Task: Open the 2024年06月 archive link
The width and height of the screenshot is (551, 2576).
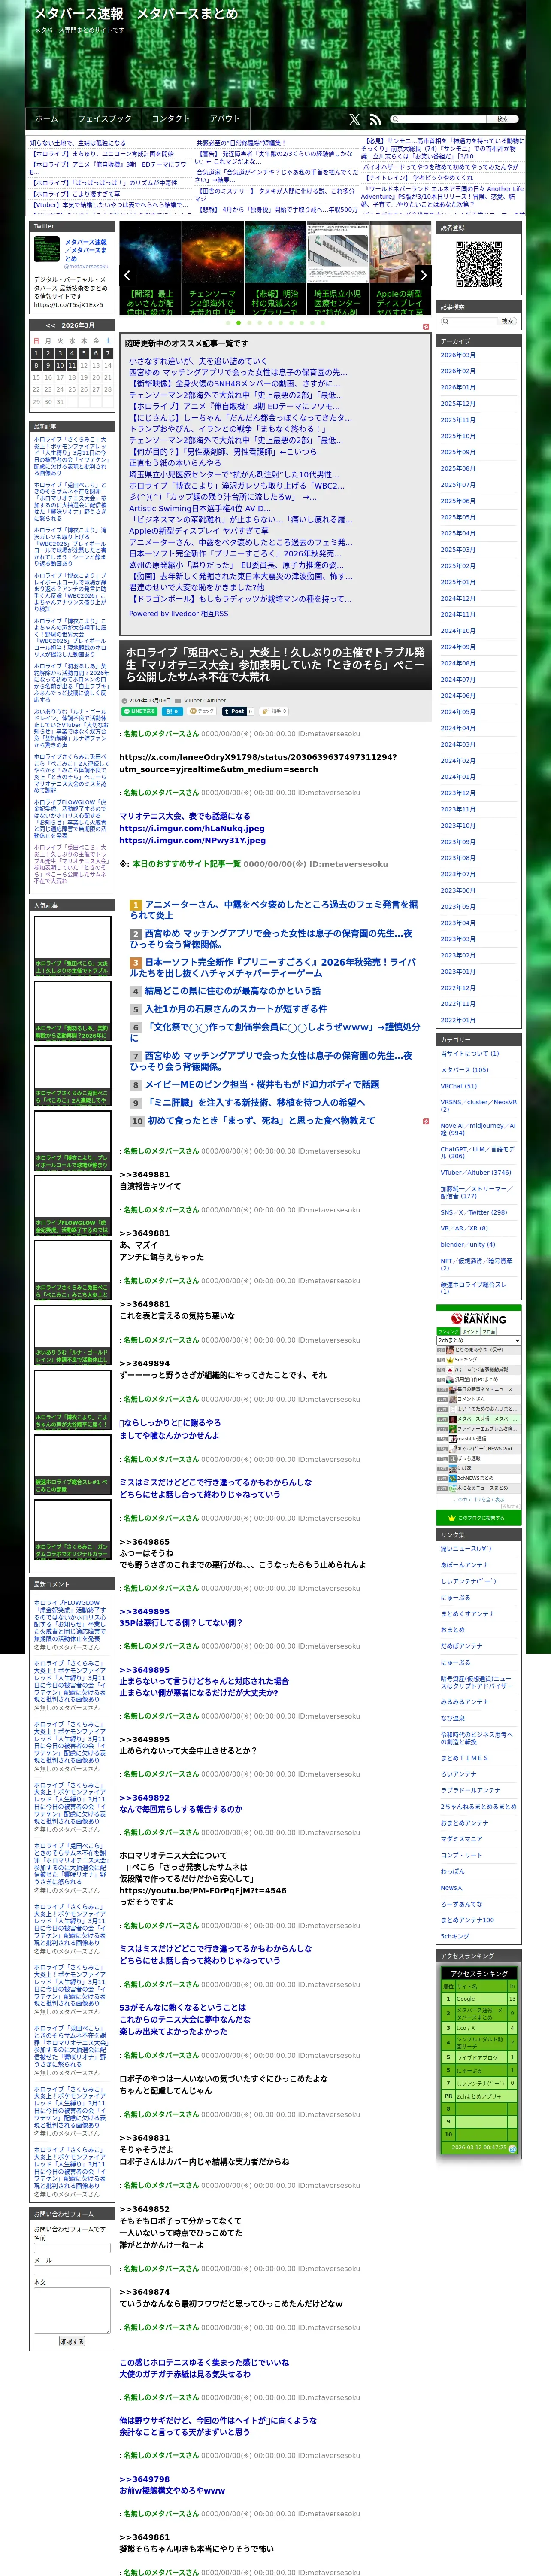Action: tap(458, 696)
